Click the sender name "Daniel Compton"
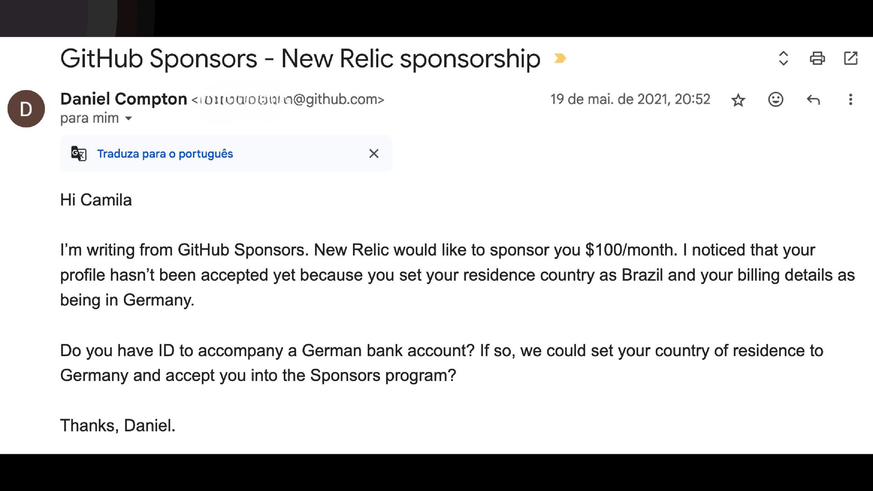Screen dimensions: 873x491 123,99
